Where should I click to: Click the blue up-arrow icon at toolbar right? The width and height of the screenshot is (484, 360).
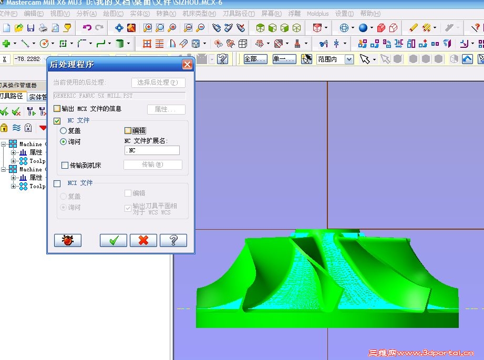click(467, 59)
